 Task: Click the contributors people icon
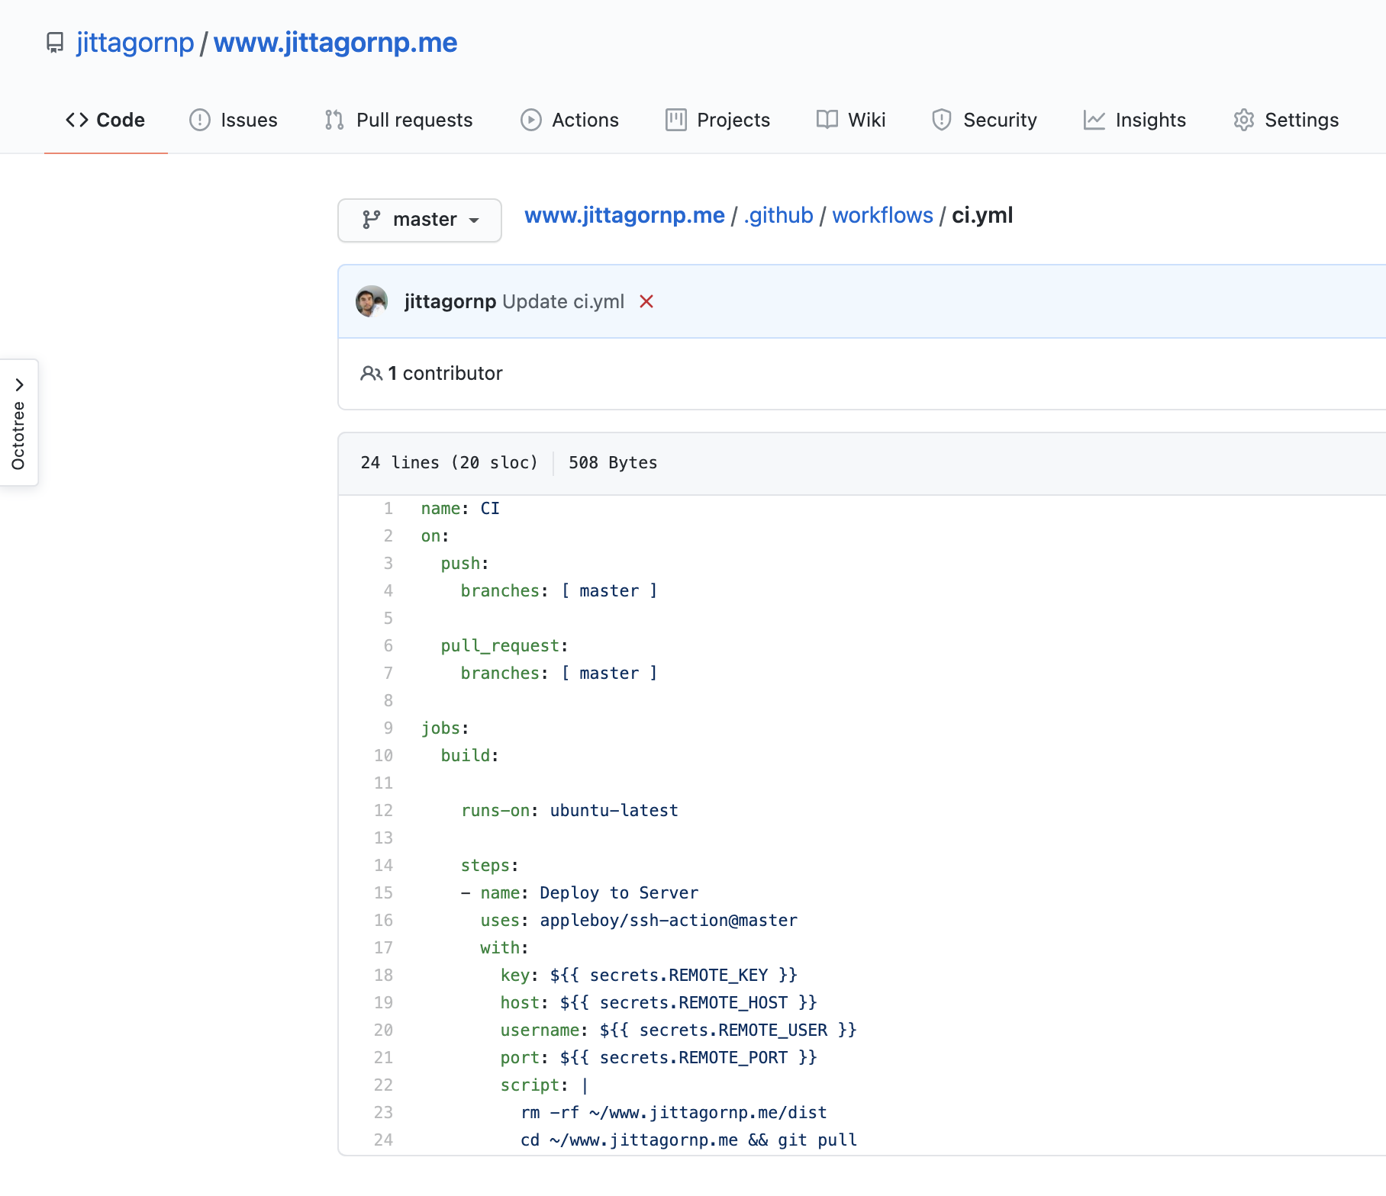point(371,374)
